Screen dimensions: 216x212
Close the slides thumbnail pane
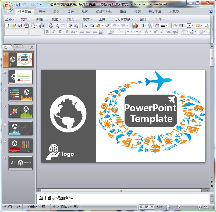32,47
